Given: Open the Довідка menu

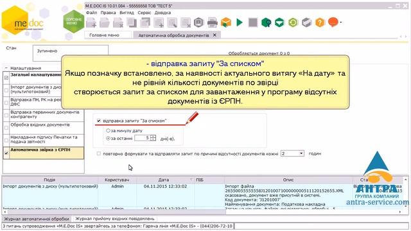Looking at the screenshot, I should (162, 13).
